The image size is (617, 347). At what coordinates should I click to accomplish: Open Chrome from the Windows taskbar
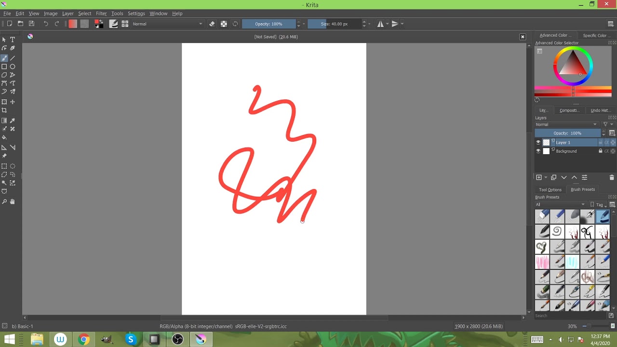coord(84,340)
